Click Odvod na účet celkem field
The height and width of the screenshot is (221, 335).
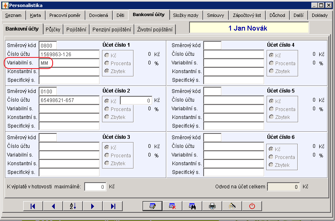[284, 187]
